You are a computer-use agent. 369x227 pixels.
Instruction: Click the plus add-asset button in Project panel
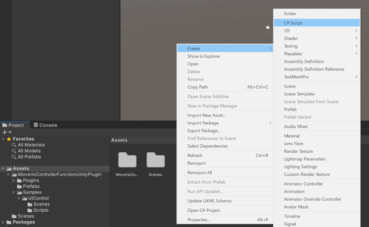tap(4, 132)
